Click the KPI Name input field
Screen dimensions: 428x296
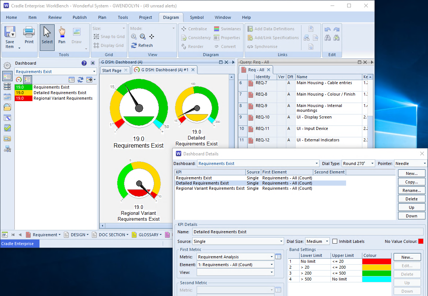[308, 232]
